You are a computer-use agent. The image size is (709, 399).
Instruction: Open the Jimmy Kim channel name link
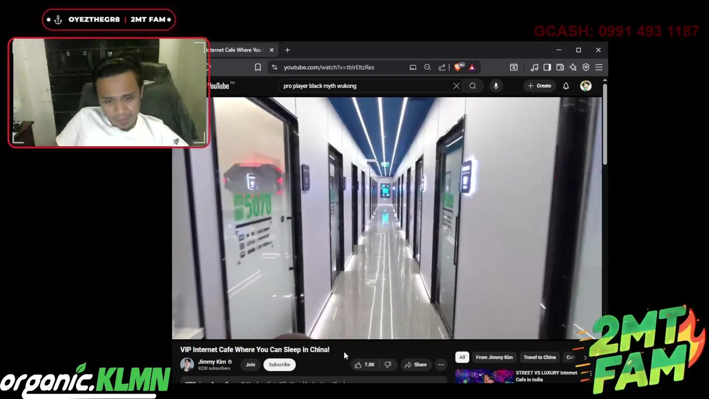[212, 362]
